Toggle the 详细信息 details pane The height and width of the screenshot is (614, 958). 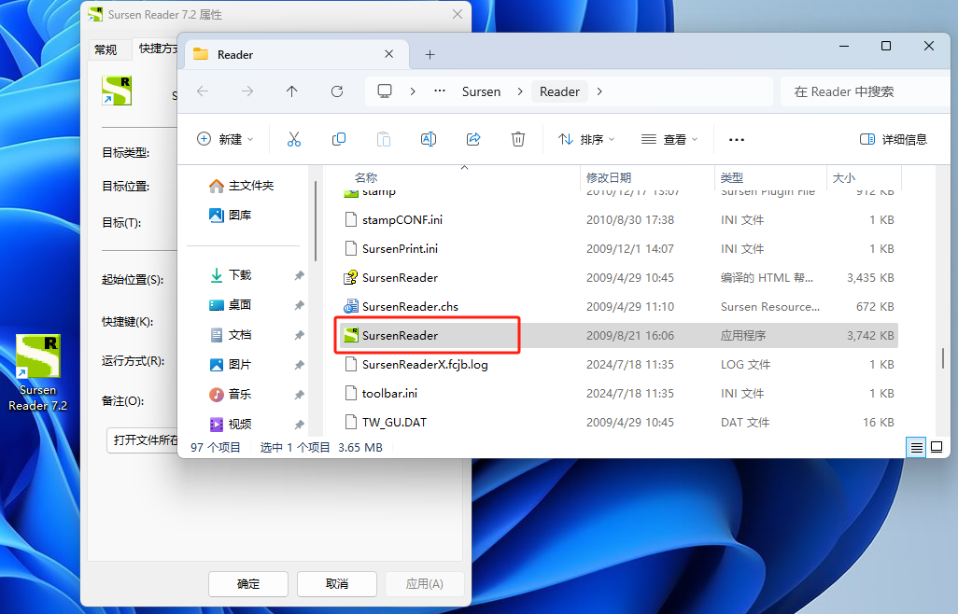[894, 139]
